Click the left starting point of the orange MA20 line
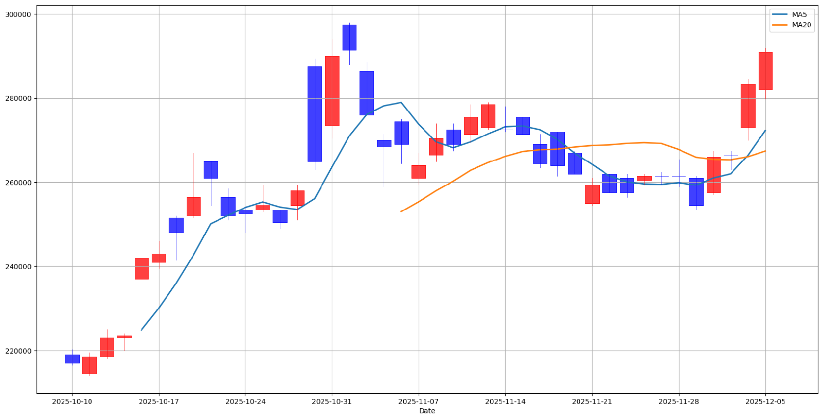This screenshot has height=420, width=823. click(401, 211)
